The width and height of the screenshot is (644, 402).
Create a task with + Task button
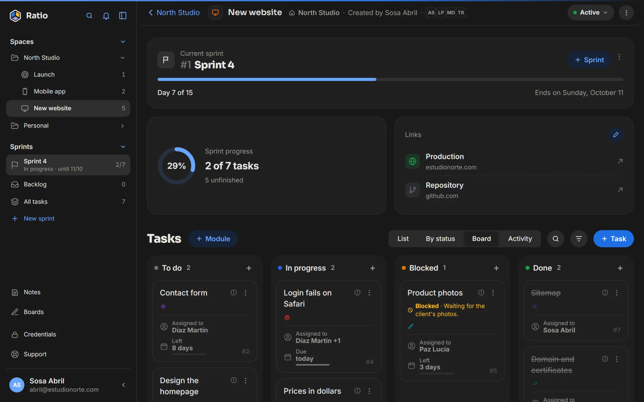(613, 239)
